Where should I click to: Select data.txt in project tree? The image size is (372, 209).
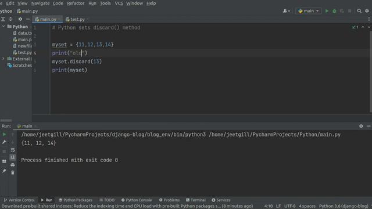click(22, 33)
